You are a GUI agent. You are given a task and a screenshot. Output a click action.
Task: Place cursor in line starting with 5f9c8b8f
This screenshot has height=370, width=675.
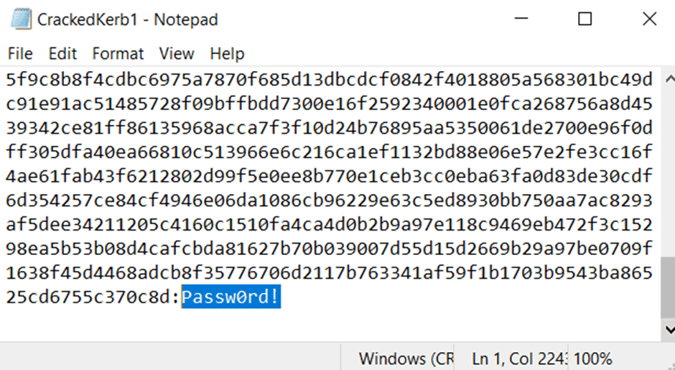[x=330, y=80]
